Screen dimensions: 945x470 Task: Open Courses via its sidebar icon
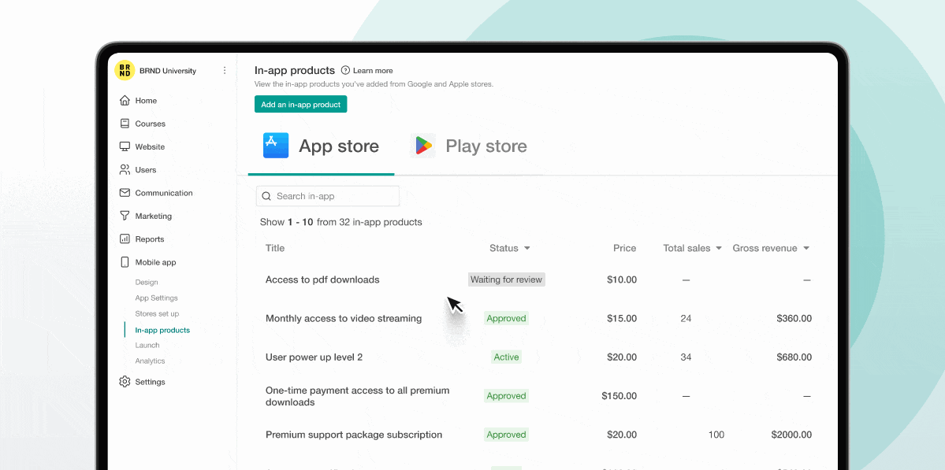click(125, 124)
